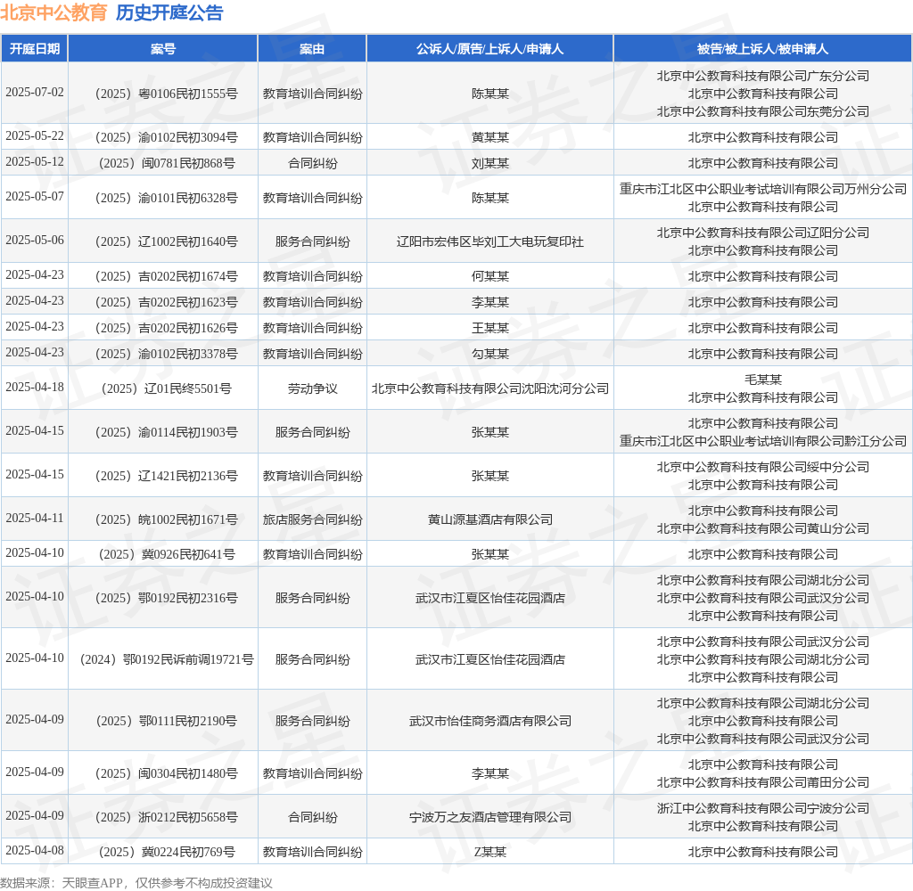Click case number 辽1002民初1640号
913x891 pixels.
coord(167,241)
